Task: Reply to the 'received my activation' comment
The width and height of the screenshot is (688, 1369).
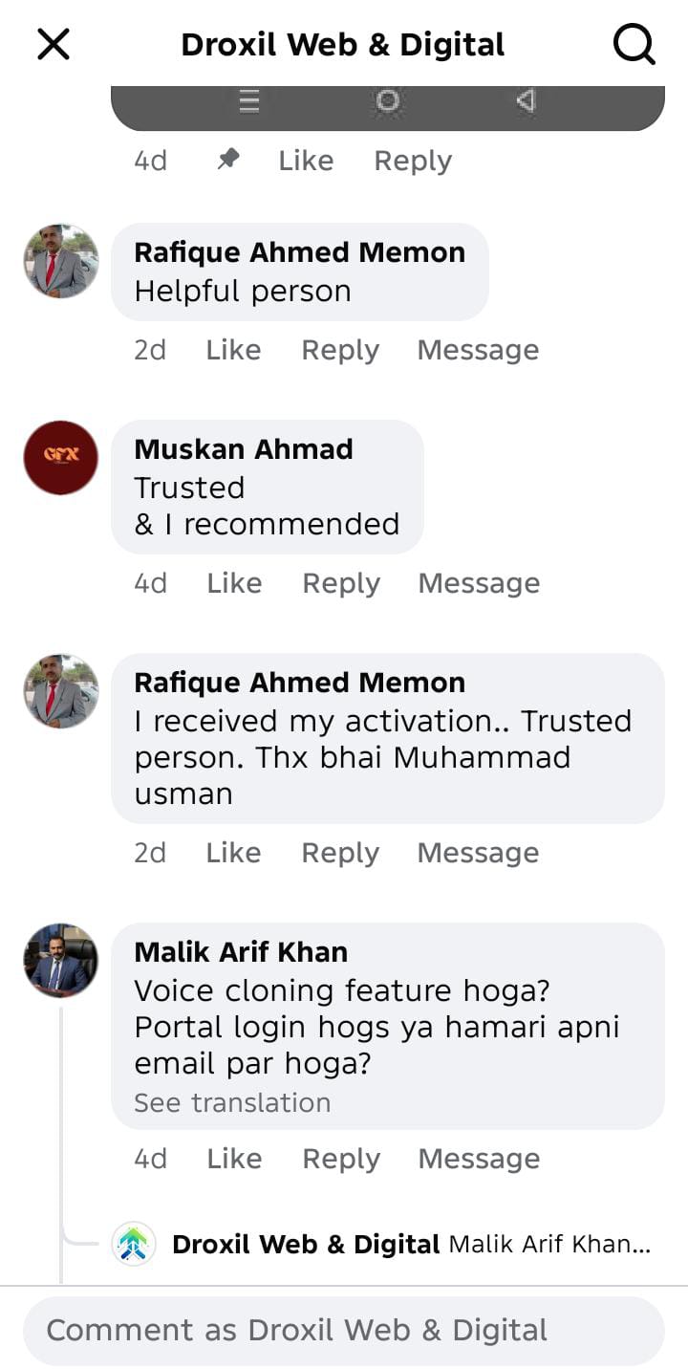Action: pos(340,853)
